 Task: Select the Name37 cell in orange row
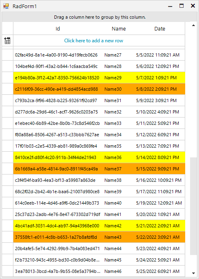[x=119, y=169]
